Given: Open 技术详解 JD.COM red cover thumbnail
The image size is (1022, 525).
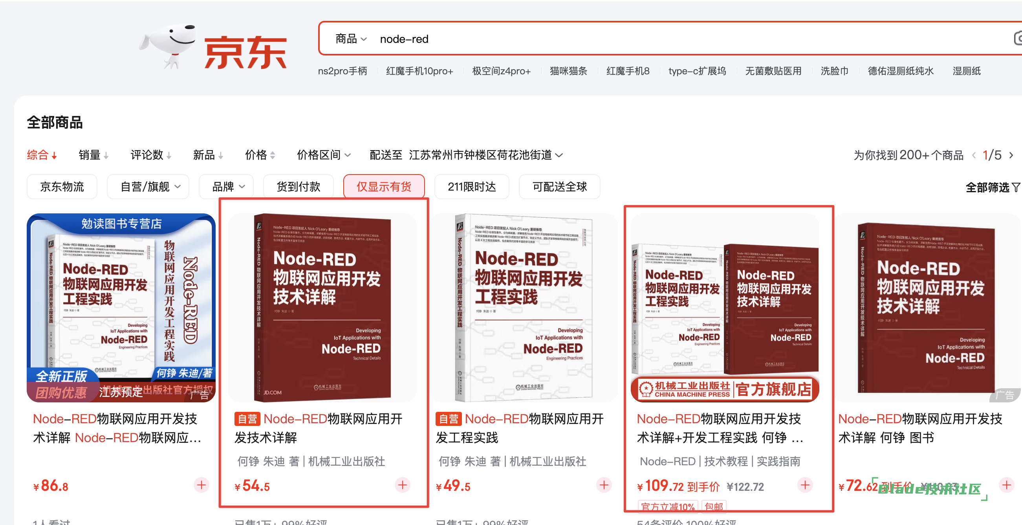Looking at the screenshot, I should 322,308.
